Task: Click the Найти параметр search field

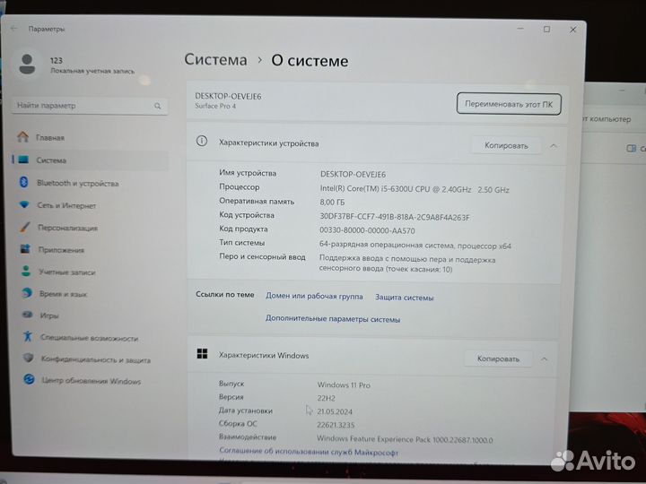Action: [x=90, y=106]
